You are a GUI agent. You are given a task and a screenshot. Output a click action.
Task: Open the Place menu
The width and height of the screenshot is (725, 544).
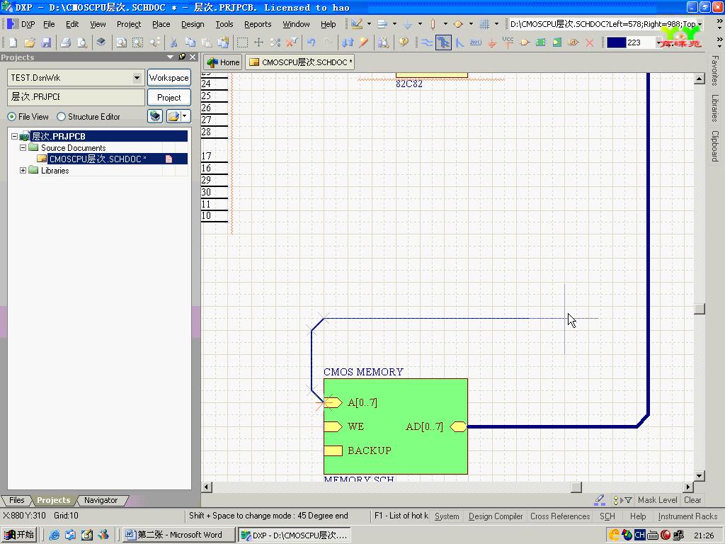pos(161,24)
